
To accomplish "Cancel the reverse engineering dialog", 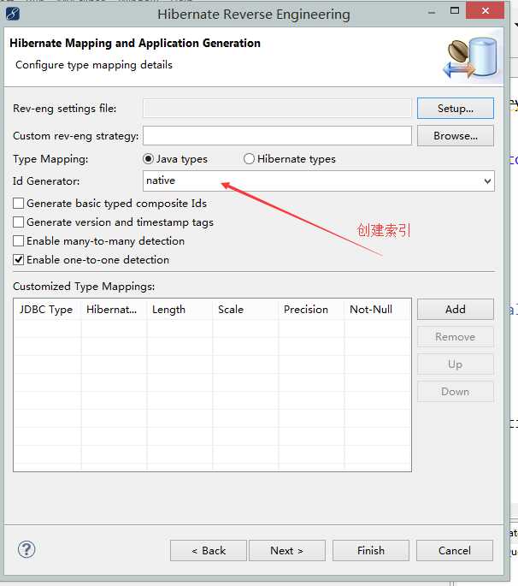I will click(455, 550).
